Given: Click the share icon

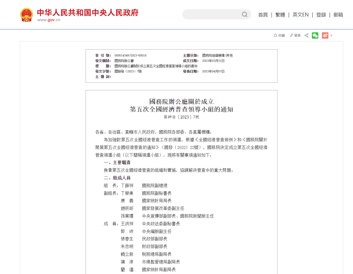Looking at the screenshot, I should 306,35.
